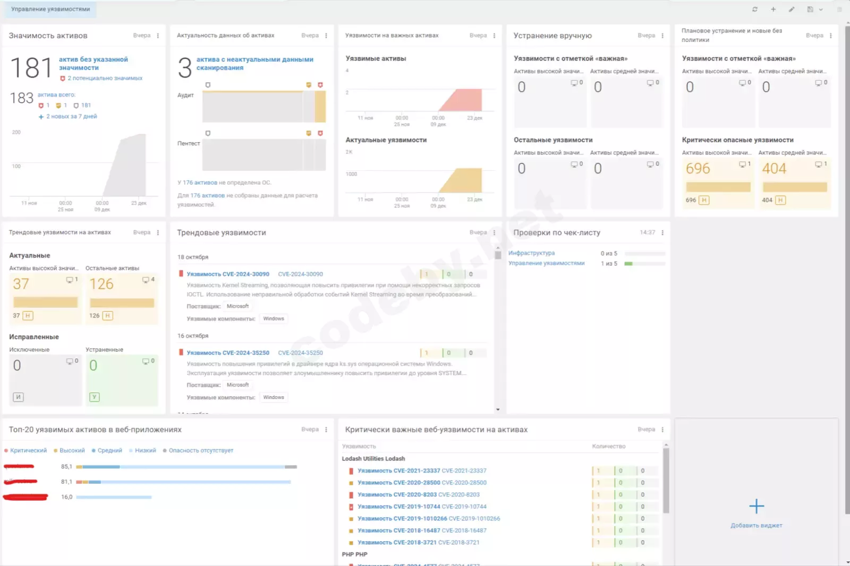Open the Актуальность данных об активах widget menu

326,36
